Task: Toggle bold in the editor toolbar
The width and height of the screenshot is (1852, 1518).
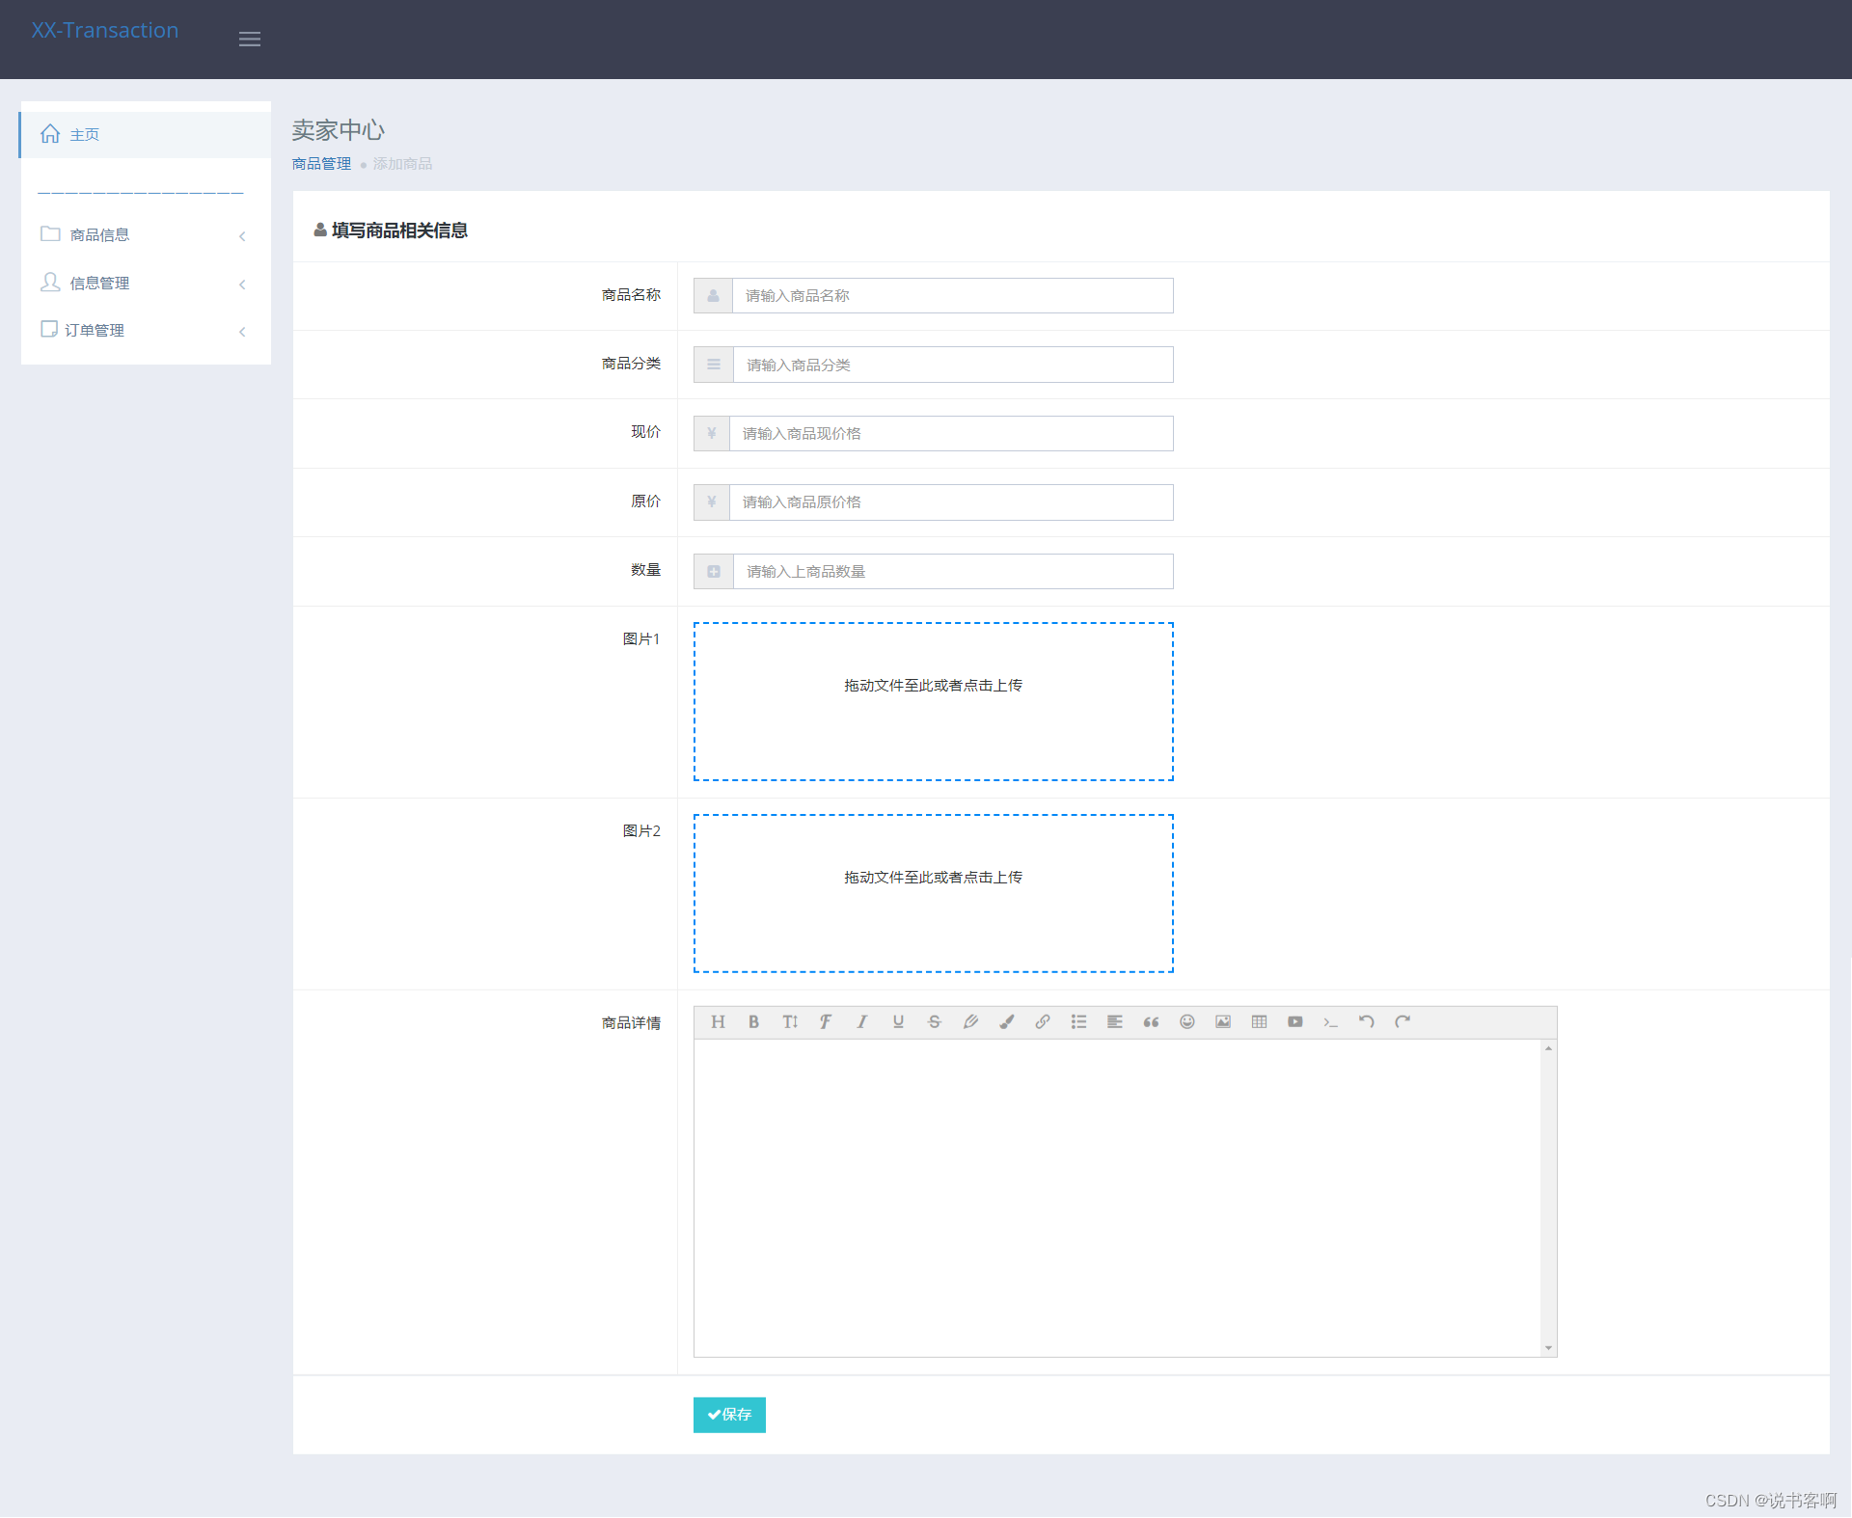Action: (x=753, y=1022)
